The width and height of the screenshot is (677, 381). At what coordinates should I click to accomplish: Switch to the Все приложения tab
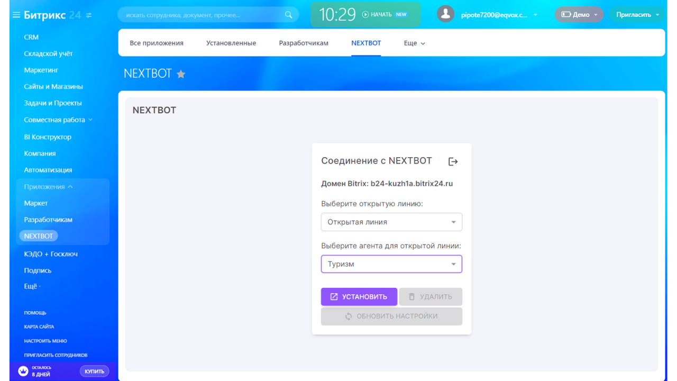point(157,43)
